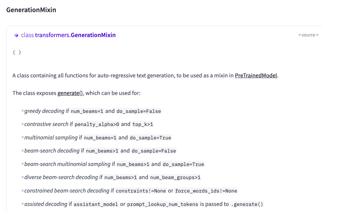Open the PreTrainedModel documentation link
Image resolution: width=337 pixels, height=213 pixels.
point(256,75)
